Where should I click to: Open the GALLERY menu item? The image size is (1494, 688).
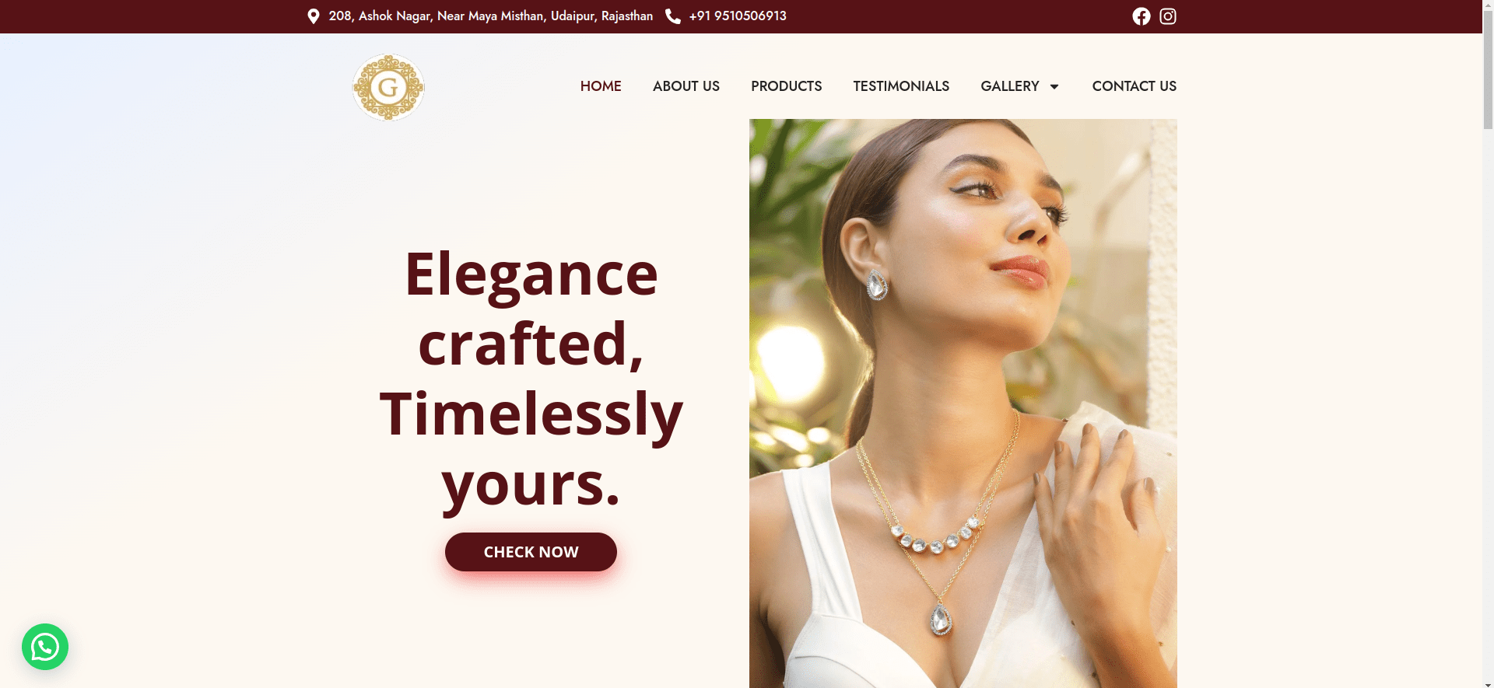pyautogui.click(x=1010, y=86)
